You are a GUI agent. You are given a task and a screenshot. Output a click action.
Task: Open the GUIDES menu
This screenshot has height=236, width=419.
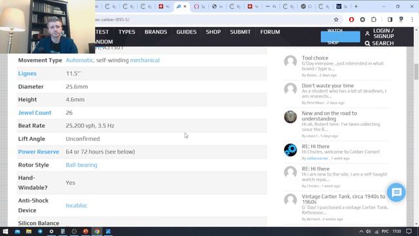(186, 32)
